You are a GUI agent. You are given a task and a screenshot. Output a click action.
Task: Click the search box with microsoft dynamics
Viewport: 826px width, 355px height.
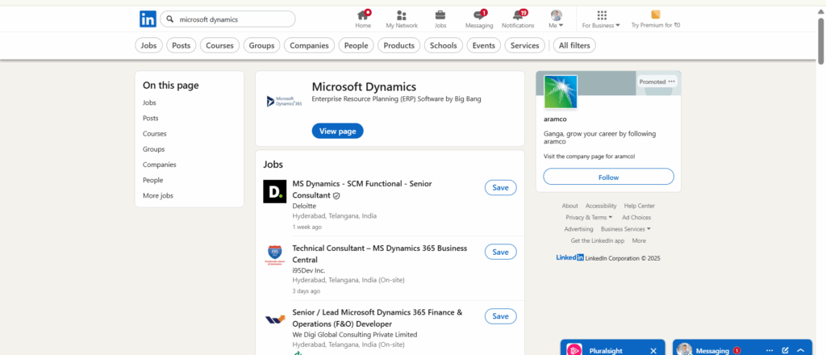pyautogui.click(x=227, y=19)
